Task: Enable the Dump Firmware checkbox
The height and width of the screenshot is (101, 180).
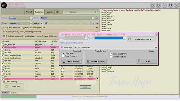Action: [63, 56]
